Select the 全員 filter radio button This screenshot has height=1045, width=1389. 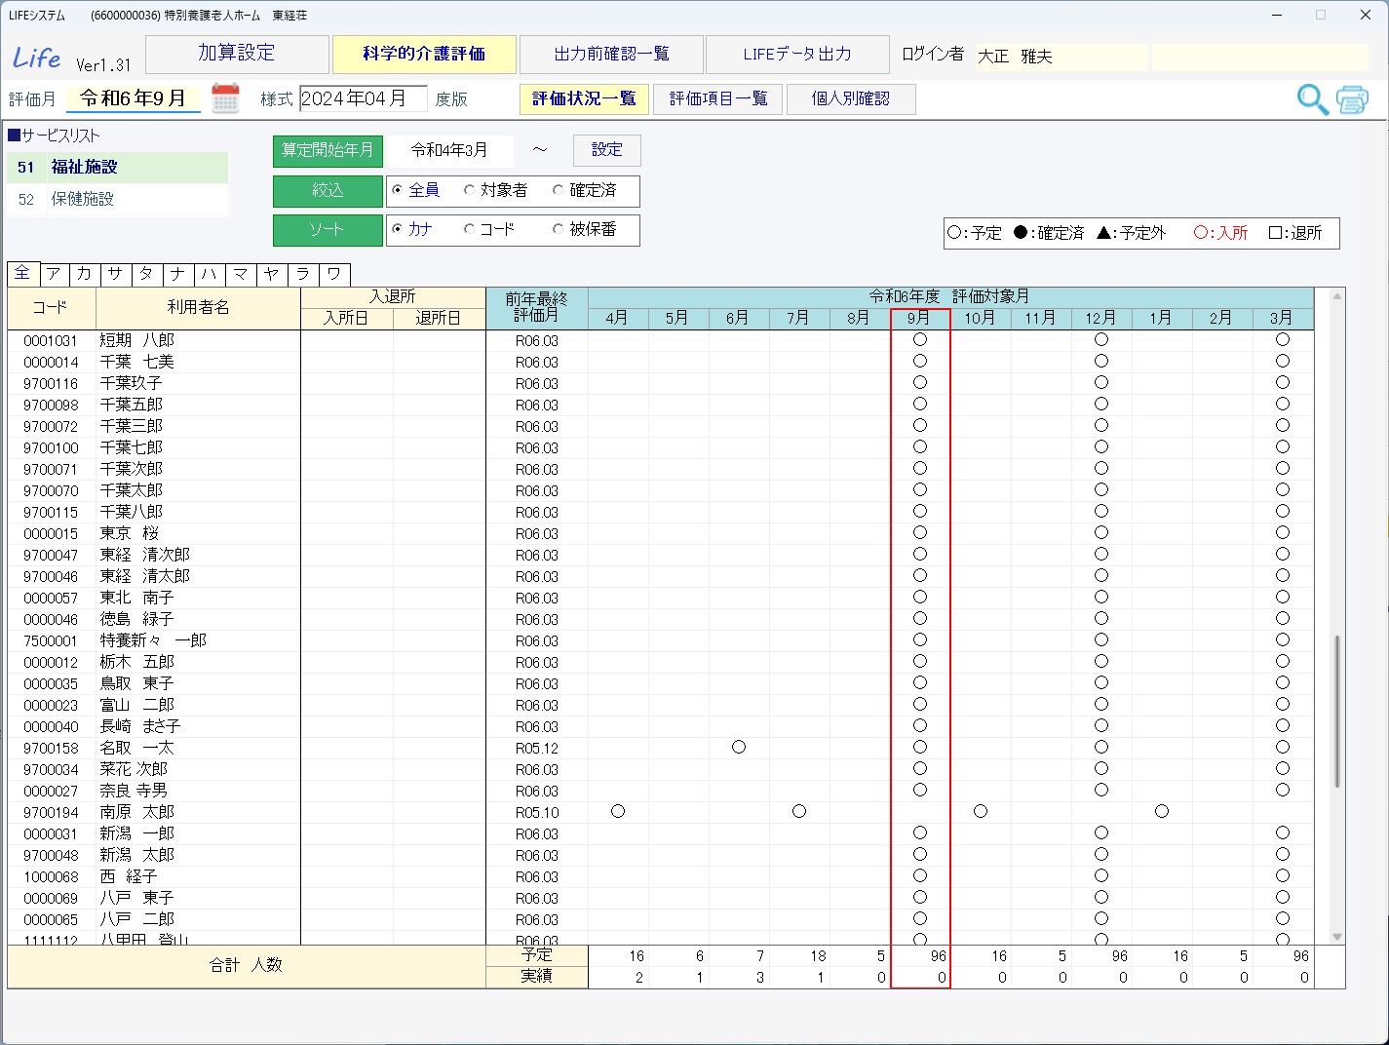click(398, 190)
